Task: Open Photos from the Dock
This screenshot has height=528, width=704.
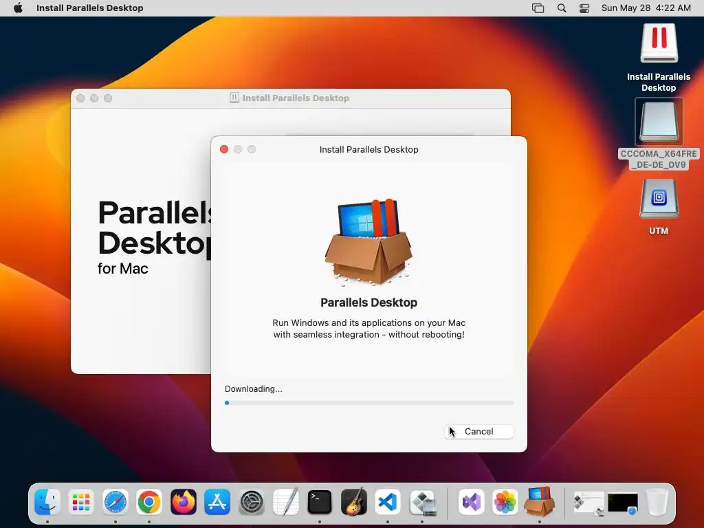Action: [505, 501]
